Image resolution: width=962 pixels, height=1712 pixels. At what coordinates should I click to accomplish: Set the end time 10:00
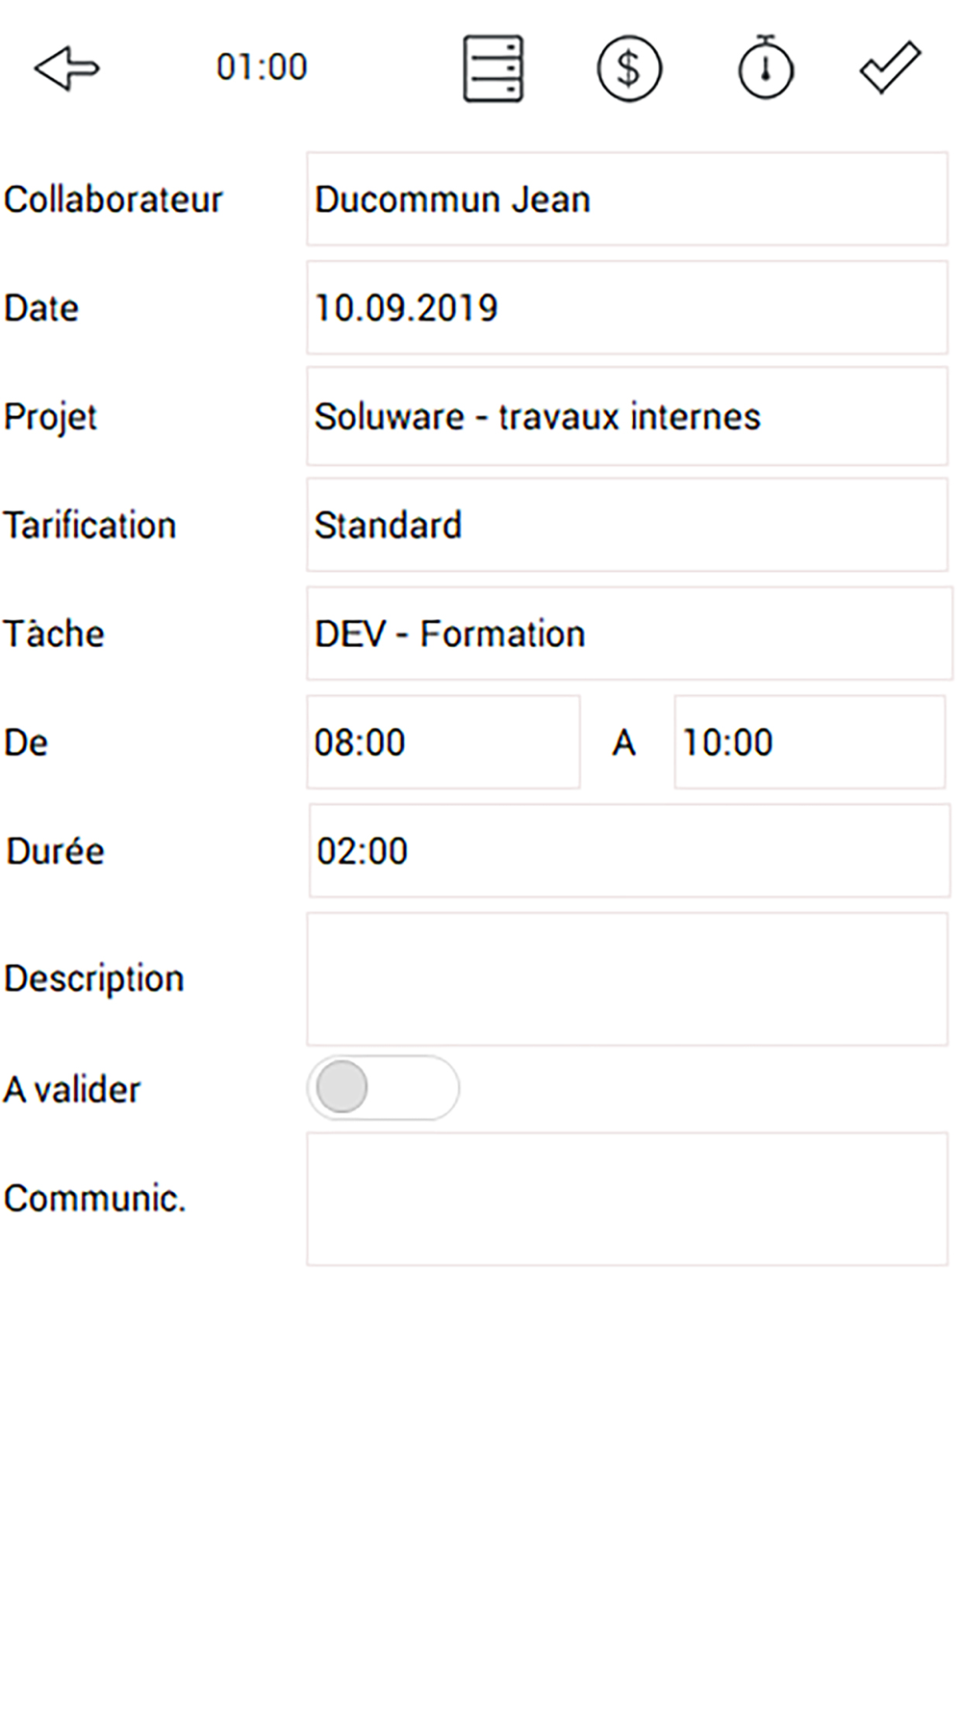coord(810,742)
